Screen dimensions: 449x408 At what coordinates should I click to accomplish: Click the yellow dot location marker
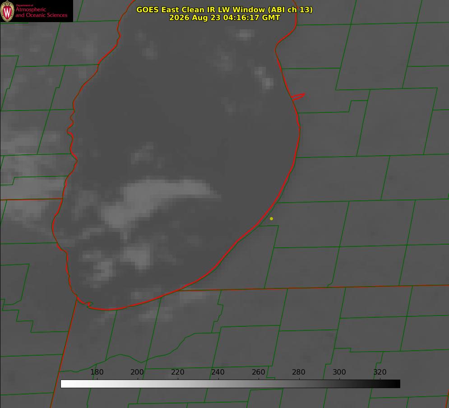pyautogui.click(x=272, y=218)
